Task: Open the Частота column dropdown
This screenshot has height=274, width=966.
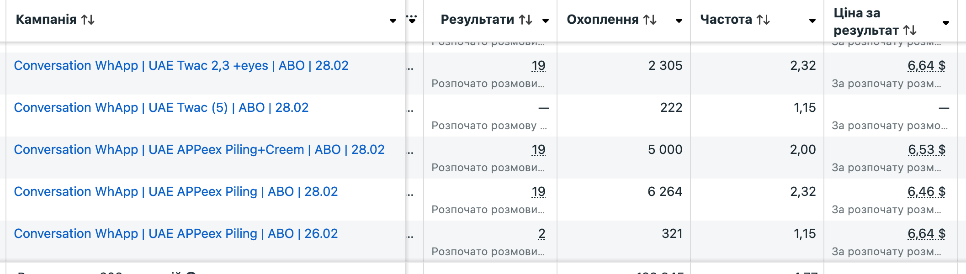Action: (x=812, y=21)
